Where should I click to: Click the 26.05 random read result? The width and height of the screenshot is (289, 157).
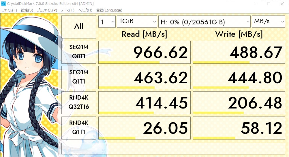[x=144, y=128]
